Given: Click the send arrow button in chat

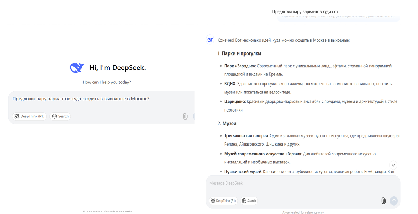Looking at the screenshot, I should coord(394,201).
